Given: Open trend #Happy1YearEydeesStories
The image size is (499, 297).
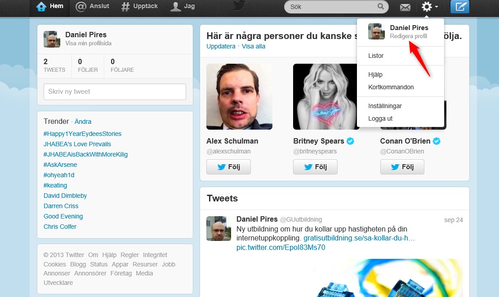Looking at the screenshot, I should point(82,134).
